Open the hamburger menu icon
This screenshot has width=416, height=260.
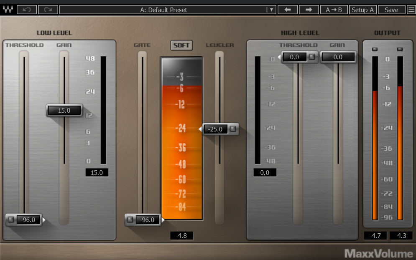pos(411,10)
